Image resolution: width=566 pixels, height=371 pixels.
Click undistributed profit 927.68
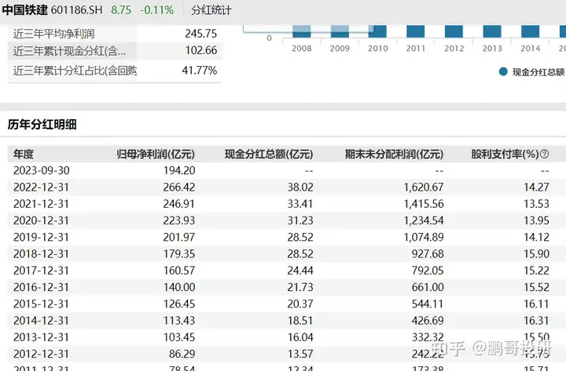[428, 254]
